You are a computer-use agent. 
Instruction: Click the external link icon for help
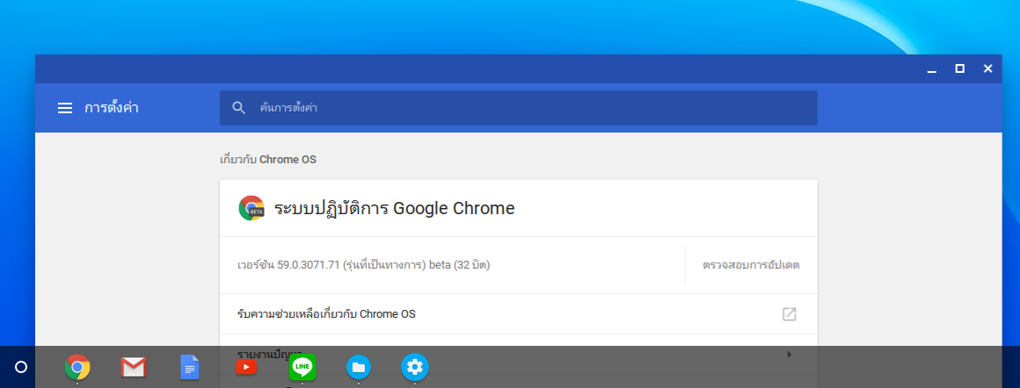(789, 314)
